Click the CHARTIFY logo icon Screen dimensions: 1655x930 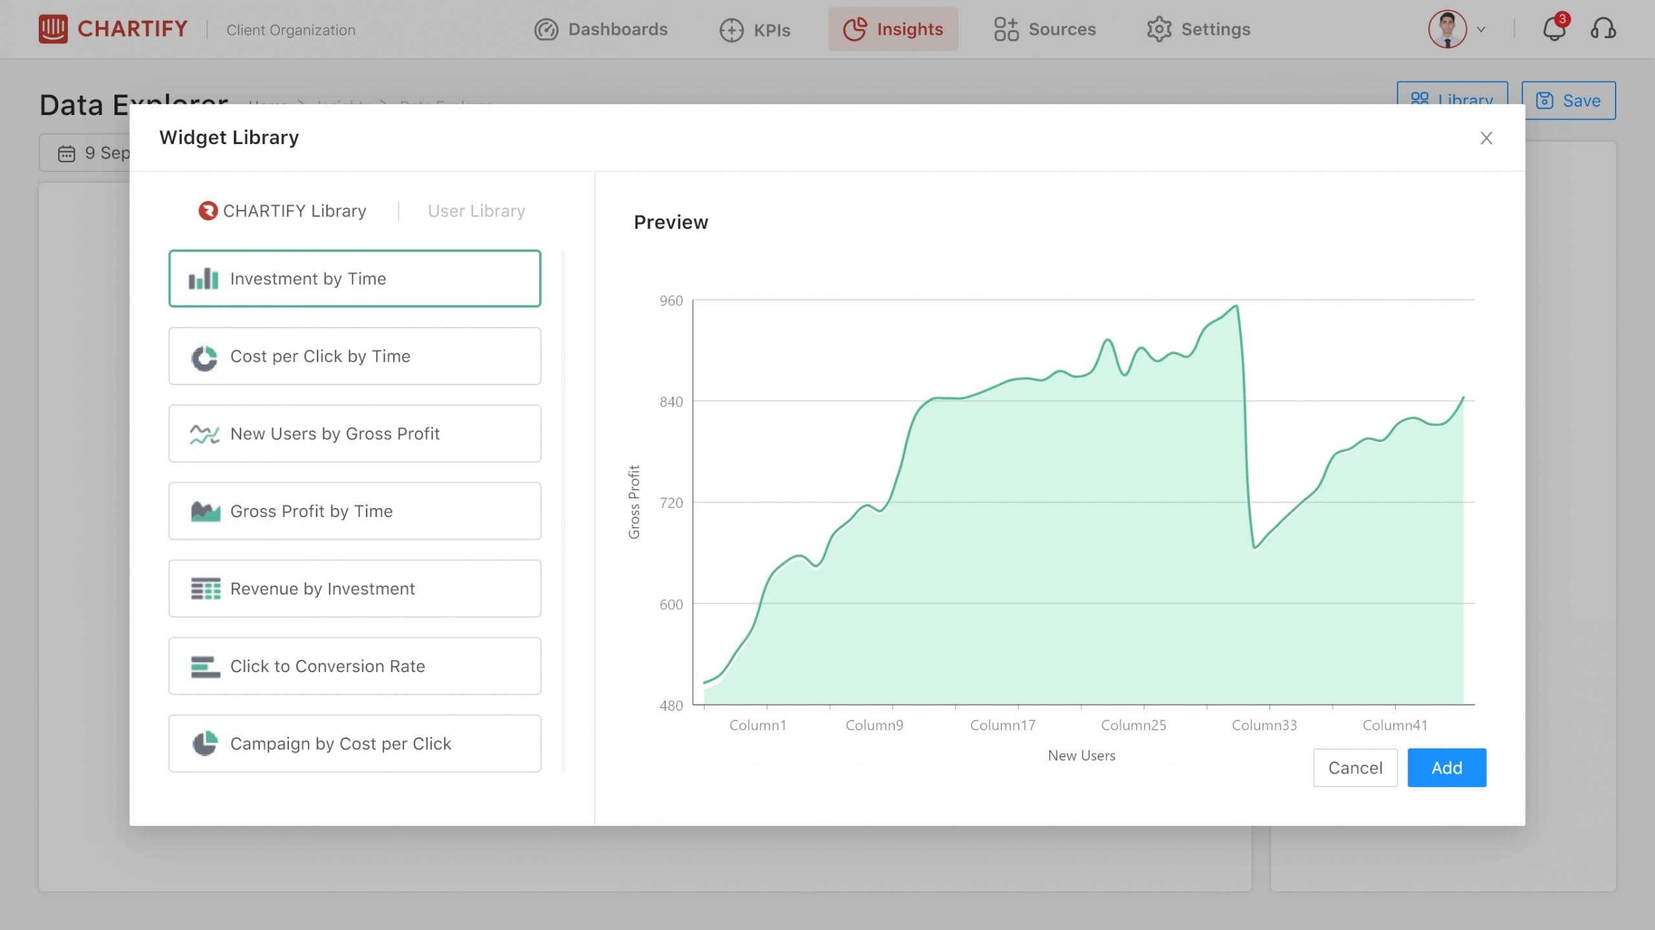pyautogui.click(x=53, y=29)
